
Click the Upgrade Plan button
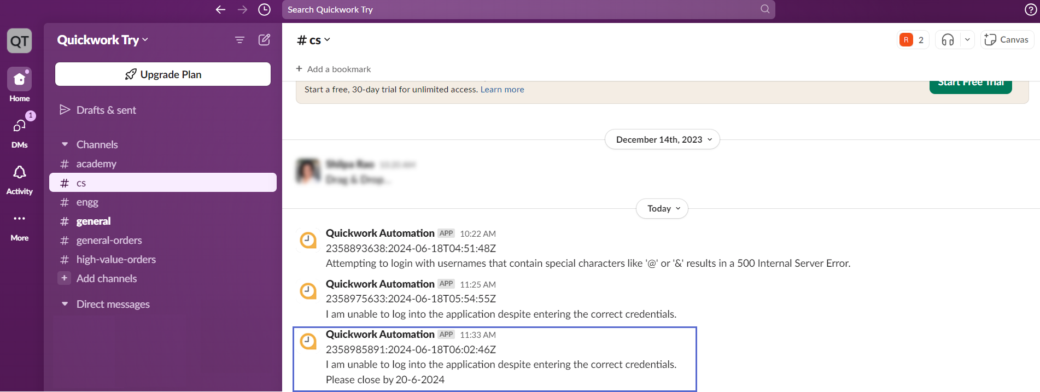pos(163,74)
